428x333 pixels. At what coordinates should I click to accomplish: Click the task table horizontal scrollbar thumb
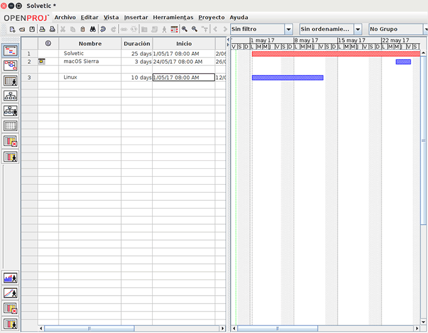pos(89,328)
